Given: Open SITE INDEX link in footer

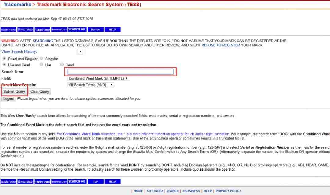Looking at the screenshot, I should [x=155, y=191].
